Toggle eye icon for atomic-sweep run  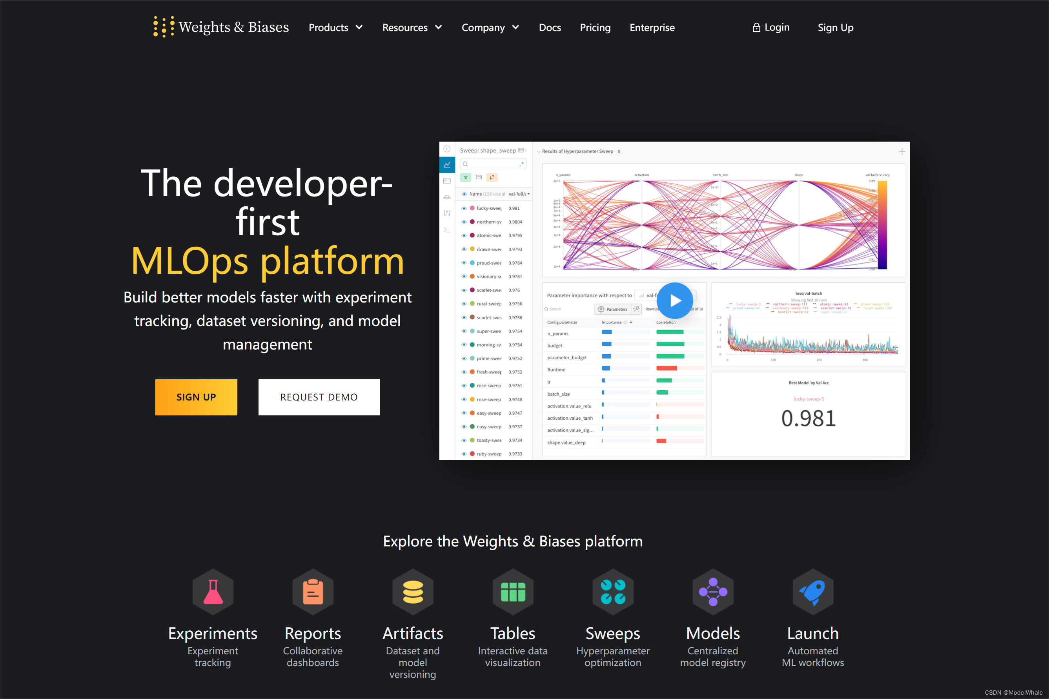464,235
